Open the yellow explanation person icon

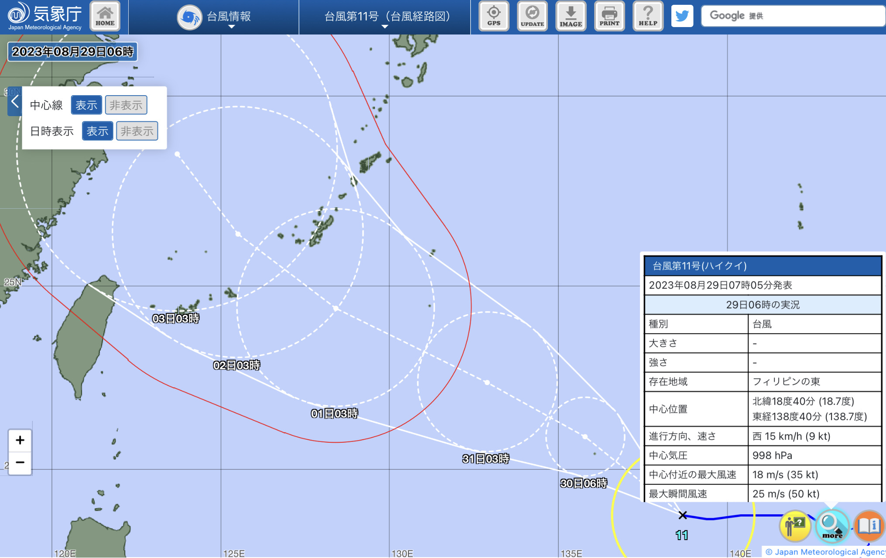click(x=795, y=525)
